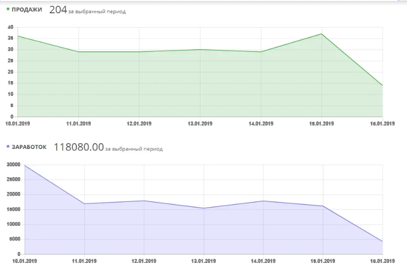
Task: Toggle the ЗАРАБОТОК series legend label
Action: tap(29, 147)
